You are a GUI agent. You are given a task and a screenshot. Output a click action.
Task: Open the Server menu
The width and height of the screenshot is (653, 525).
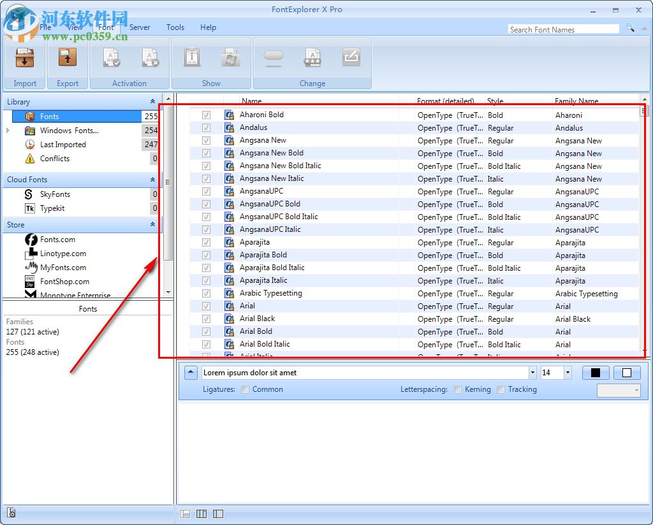click(140, 27)
